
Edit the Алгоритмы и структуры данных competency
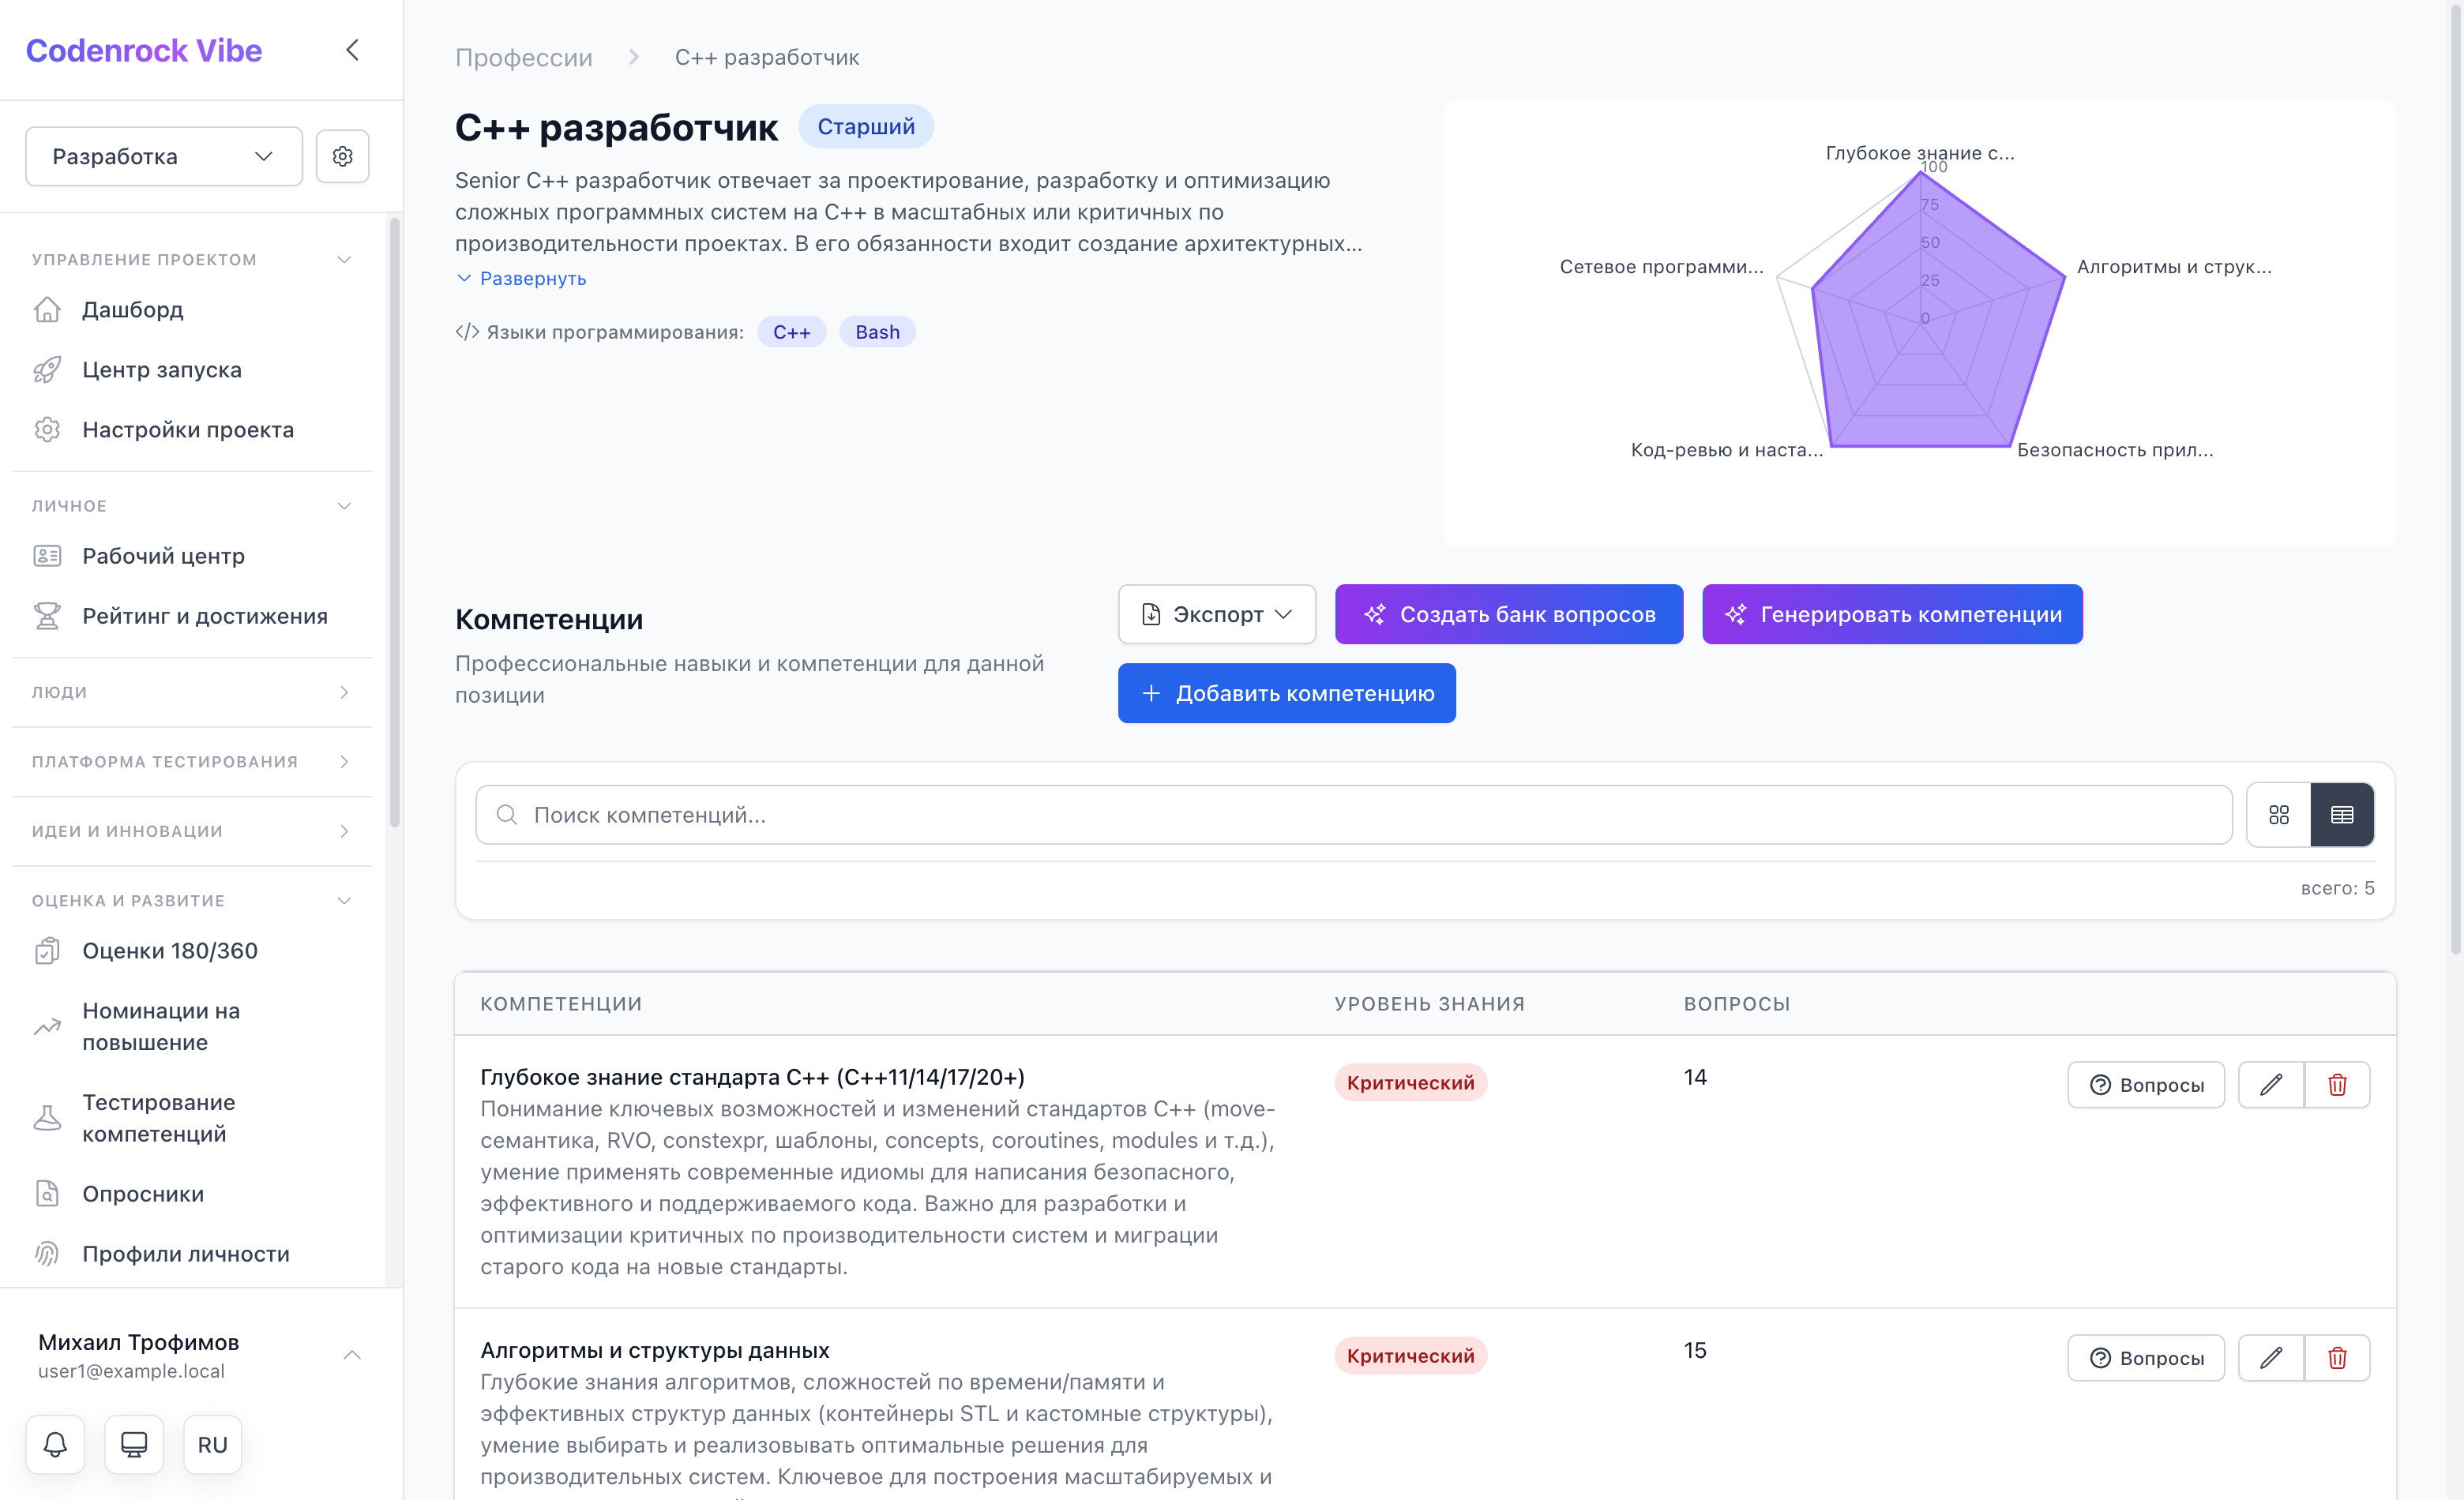coord(2270,1357)
